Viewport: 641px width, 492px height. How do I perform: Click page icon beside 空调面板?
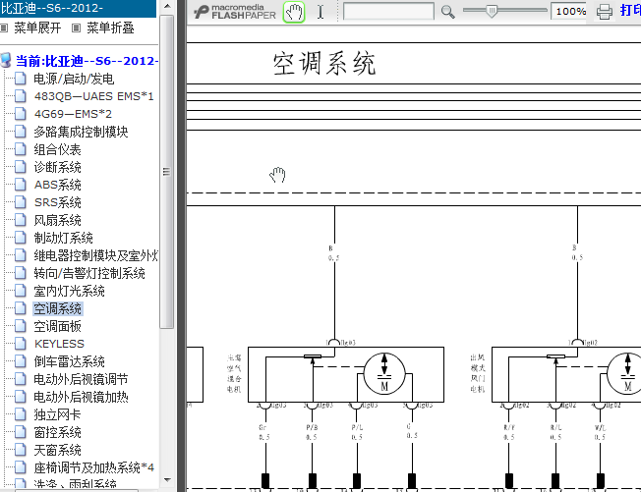pos(21,326)
